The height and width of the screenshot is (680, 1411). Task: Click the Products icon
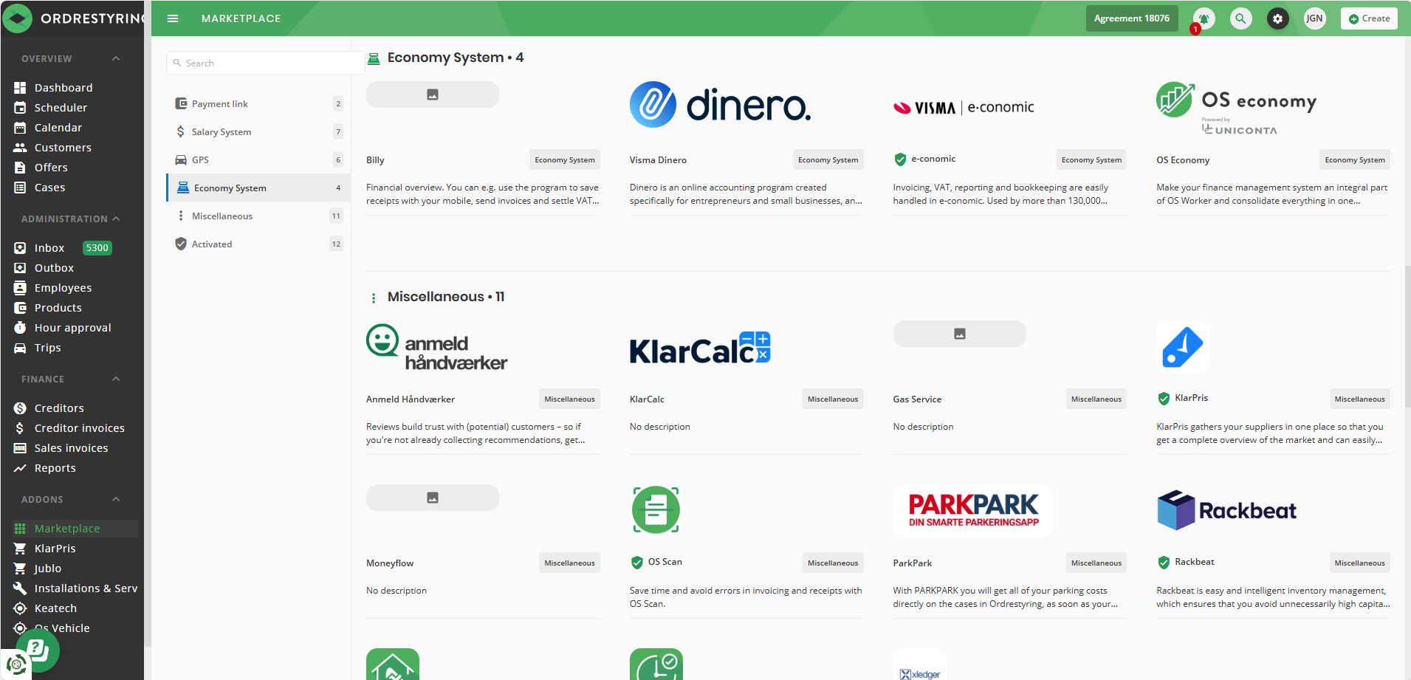tap(20, 308)
